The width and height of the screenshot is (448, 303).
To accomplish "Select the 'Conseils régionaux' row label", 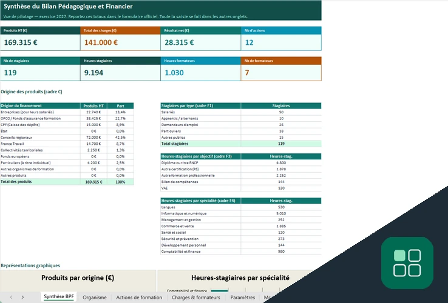I will pyautogui.click(x=16, y=138).
